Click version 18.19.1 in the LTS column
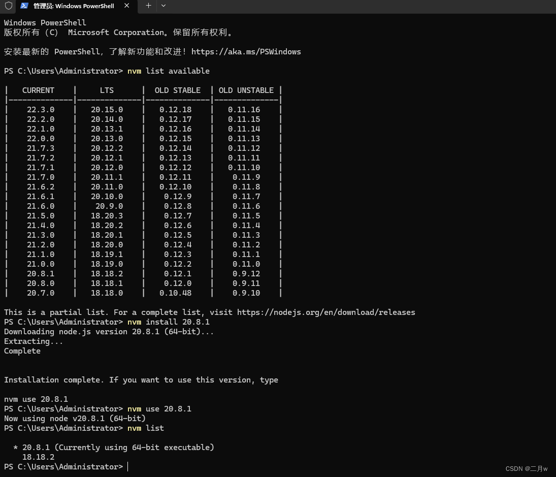Image resolution: width=556 pixels, height=477 pixels. tap(107, 255)
